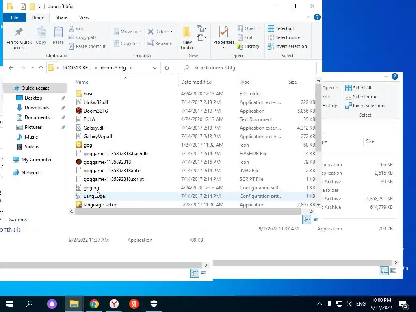This screenshot has width=416, height=312.
Task: Click the Windows Start button
Action: (x=10, y=304)
